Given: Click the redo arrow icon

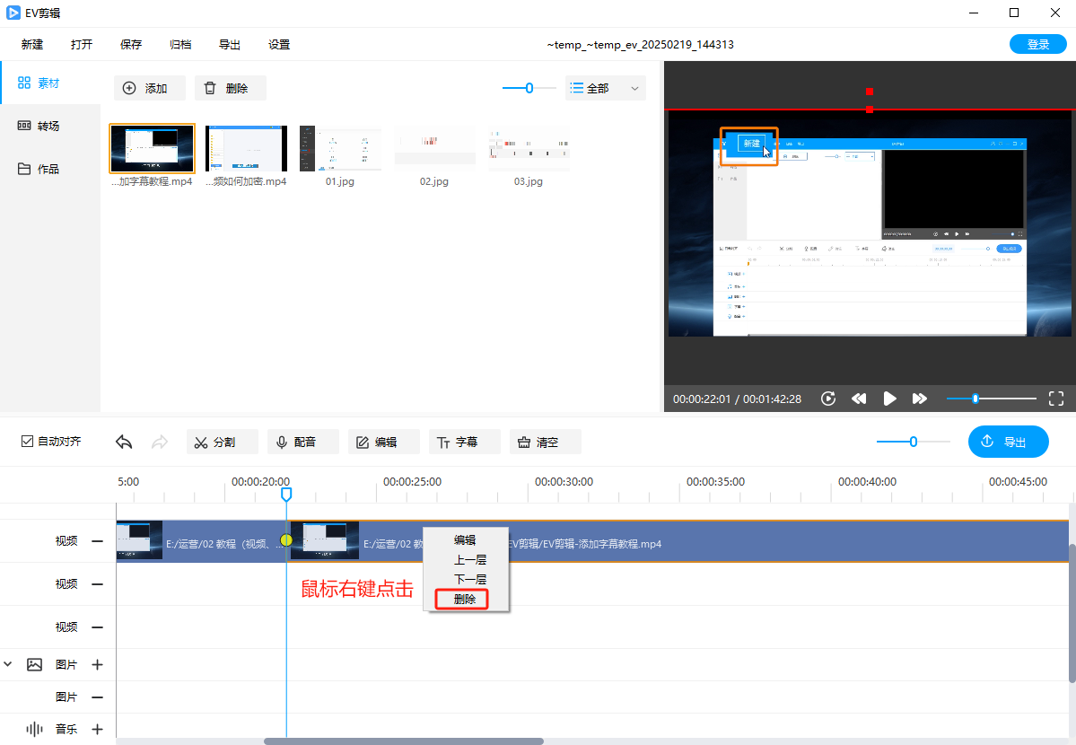Looking at the screenshot, I should (x=160, y=442).
